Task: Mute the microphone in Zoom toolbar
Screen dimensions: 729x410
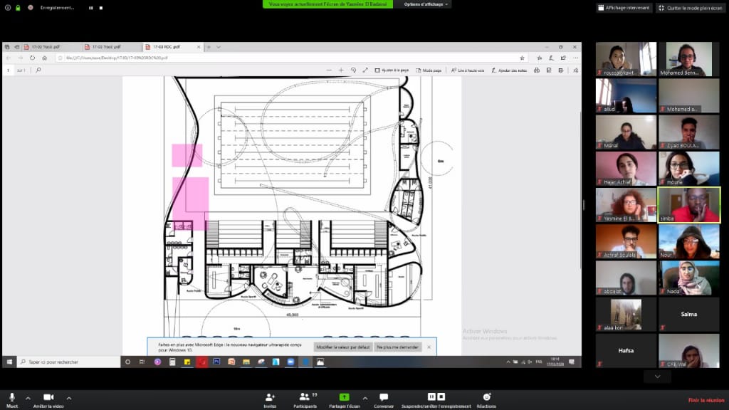Action: [x=11, y=397]
